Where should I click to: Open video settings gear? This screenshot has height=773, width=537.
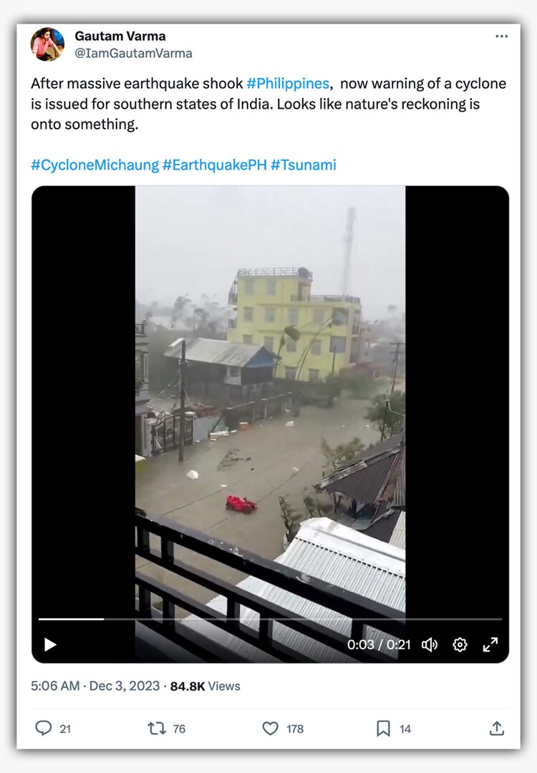[460, 645]
